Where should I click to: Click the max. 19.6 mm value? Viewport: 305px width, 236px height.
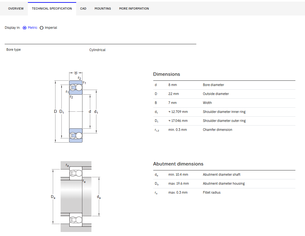point(179,183)
